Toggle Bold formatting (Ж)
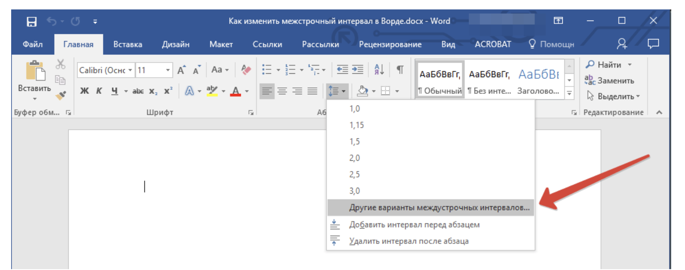Viewport: 685px width, 270px height. (85, 91)
